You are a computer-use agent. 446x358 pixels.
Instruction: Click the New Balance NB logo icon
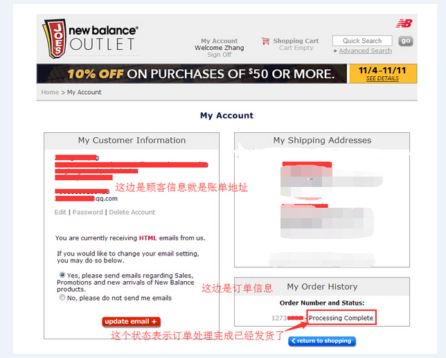[404, 24]
